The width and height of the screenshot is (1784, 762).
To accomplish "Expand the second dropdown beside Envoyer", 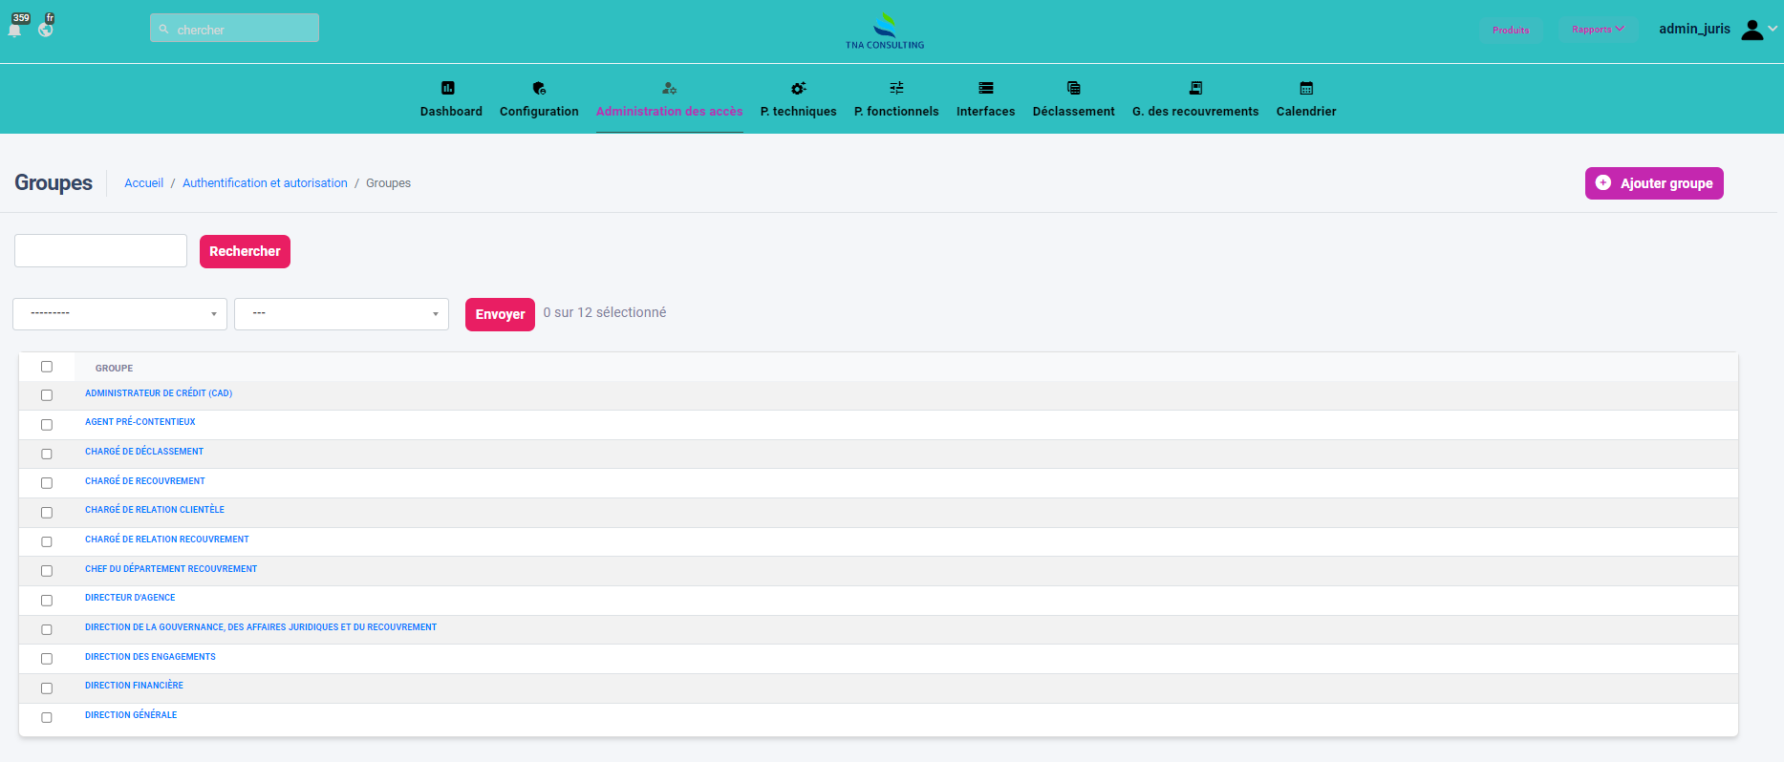I will (341, 314).
